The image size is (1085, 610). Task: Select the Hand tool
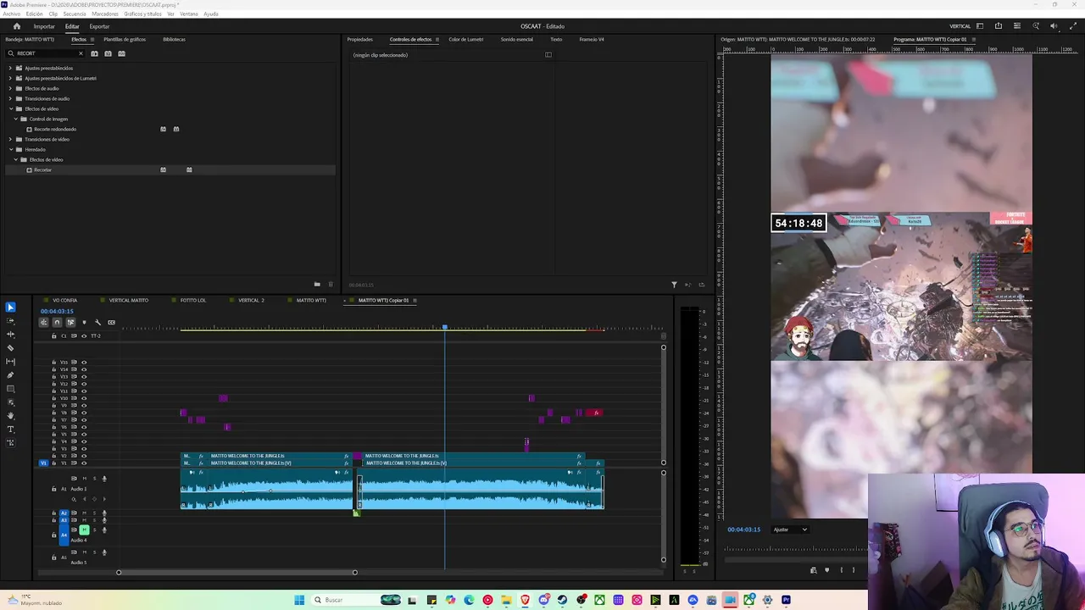pyautogui.click(x=10, y=416)
